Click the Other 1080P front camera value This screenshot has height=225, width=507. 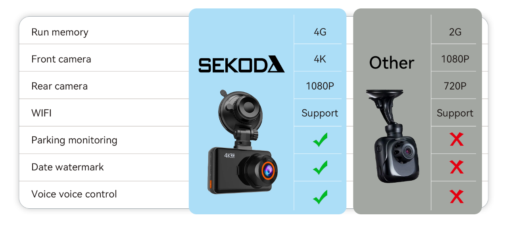pyautogui.click(x=455, y=59)
